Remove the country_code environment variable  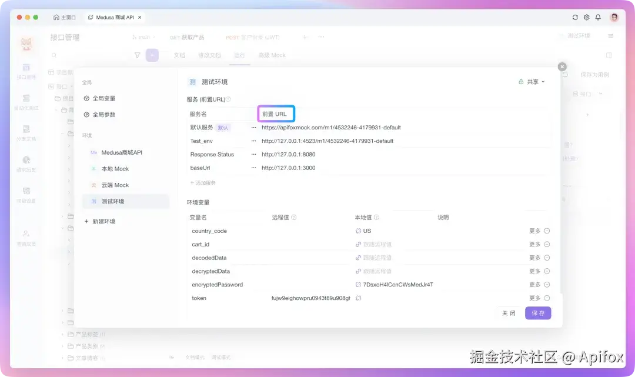tap(547, 231)
